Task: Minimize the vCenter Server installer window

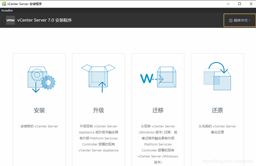Action: click(x=228, y=4)
